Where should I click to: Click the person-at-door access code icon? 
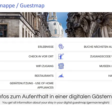(61, 56)
